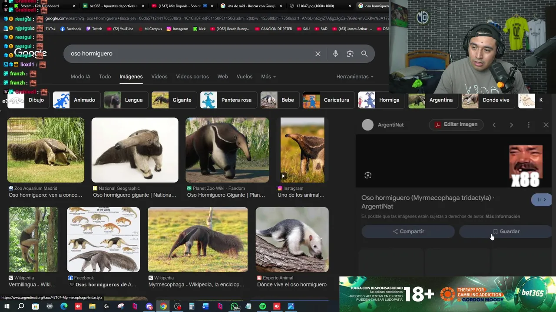Launch Microsoft Edge from the taskbar

tap(64, 306)
